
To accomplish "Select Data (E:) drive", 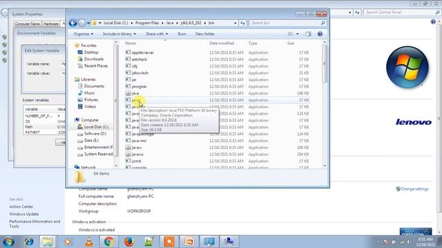I will [x=91, y=141].
